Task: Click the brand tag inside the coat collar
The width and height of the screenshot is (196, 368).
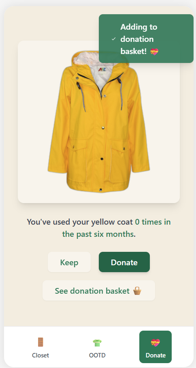Action: 102,69
